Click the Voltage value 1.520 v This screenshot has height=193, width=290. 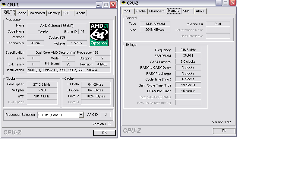(x=77, y=43)
